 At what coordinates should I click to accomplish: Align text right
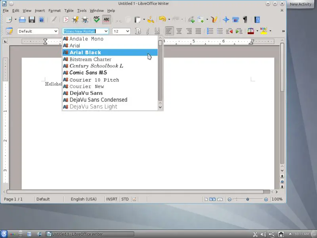tap(189, 31)
